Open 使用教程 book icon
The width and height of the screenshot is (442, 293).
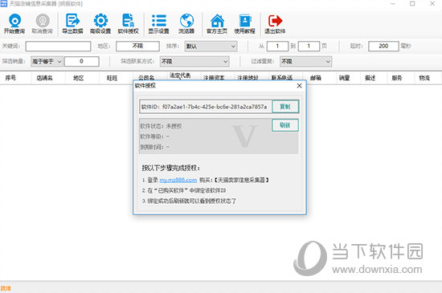[x=244, y=23]
